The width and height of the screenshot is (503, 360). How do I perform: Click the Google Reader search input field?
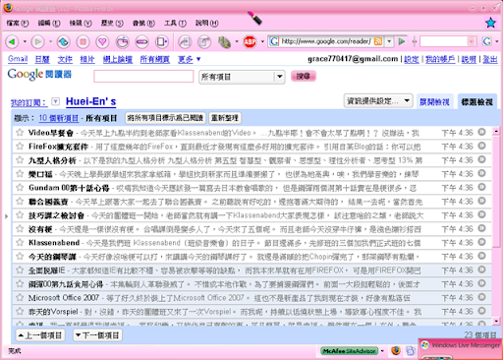143,77
